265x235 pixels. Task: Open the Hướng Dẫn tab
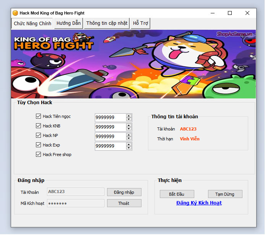68,23
